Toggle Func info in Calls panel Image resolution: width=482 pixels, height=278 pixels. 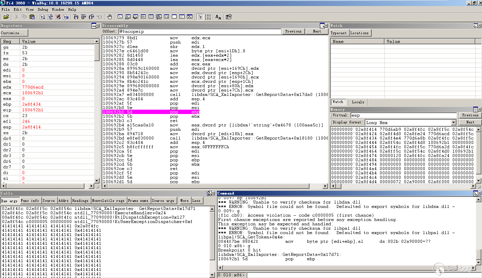pos(30,201)
